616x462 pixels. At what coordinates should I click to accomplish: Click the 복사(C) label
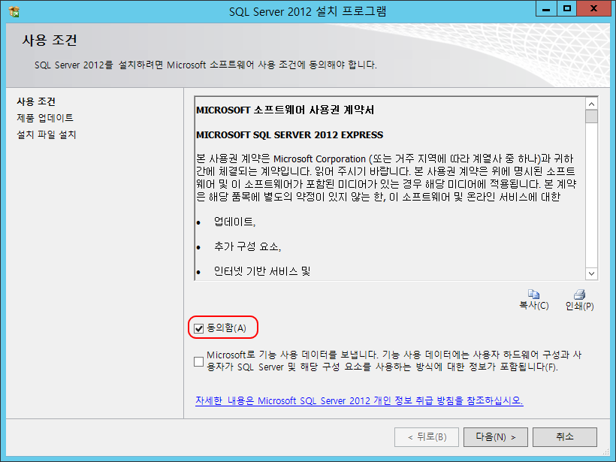[x=534, y=305]
